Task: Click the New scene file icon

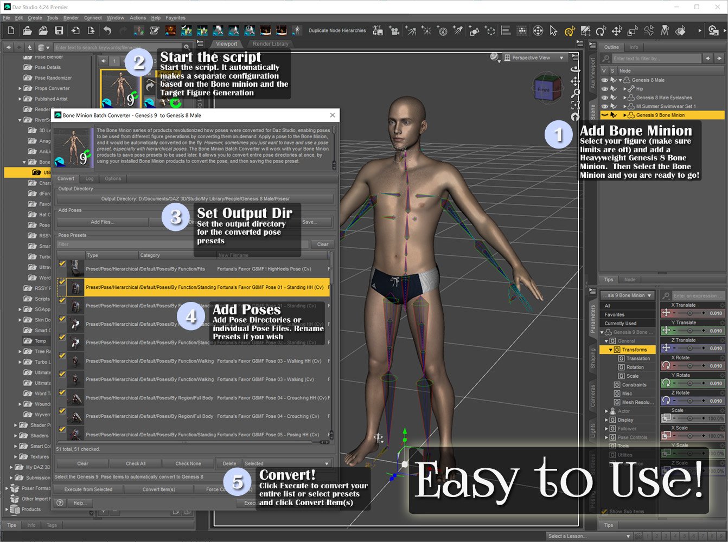Action: pos(10,31)
